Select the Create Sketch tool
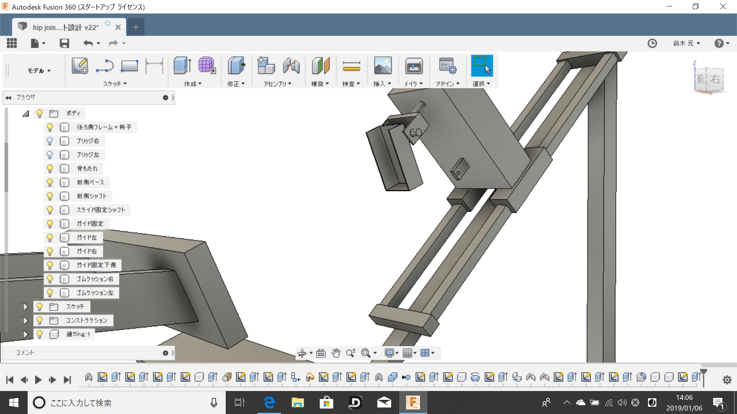This screenshot has width=737, height=414. click(x=79, y=66)
